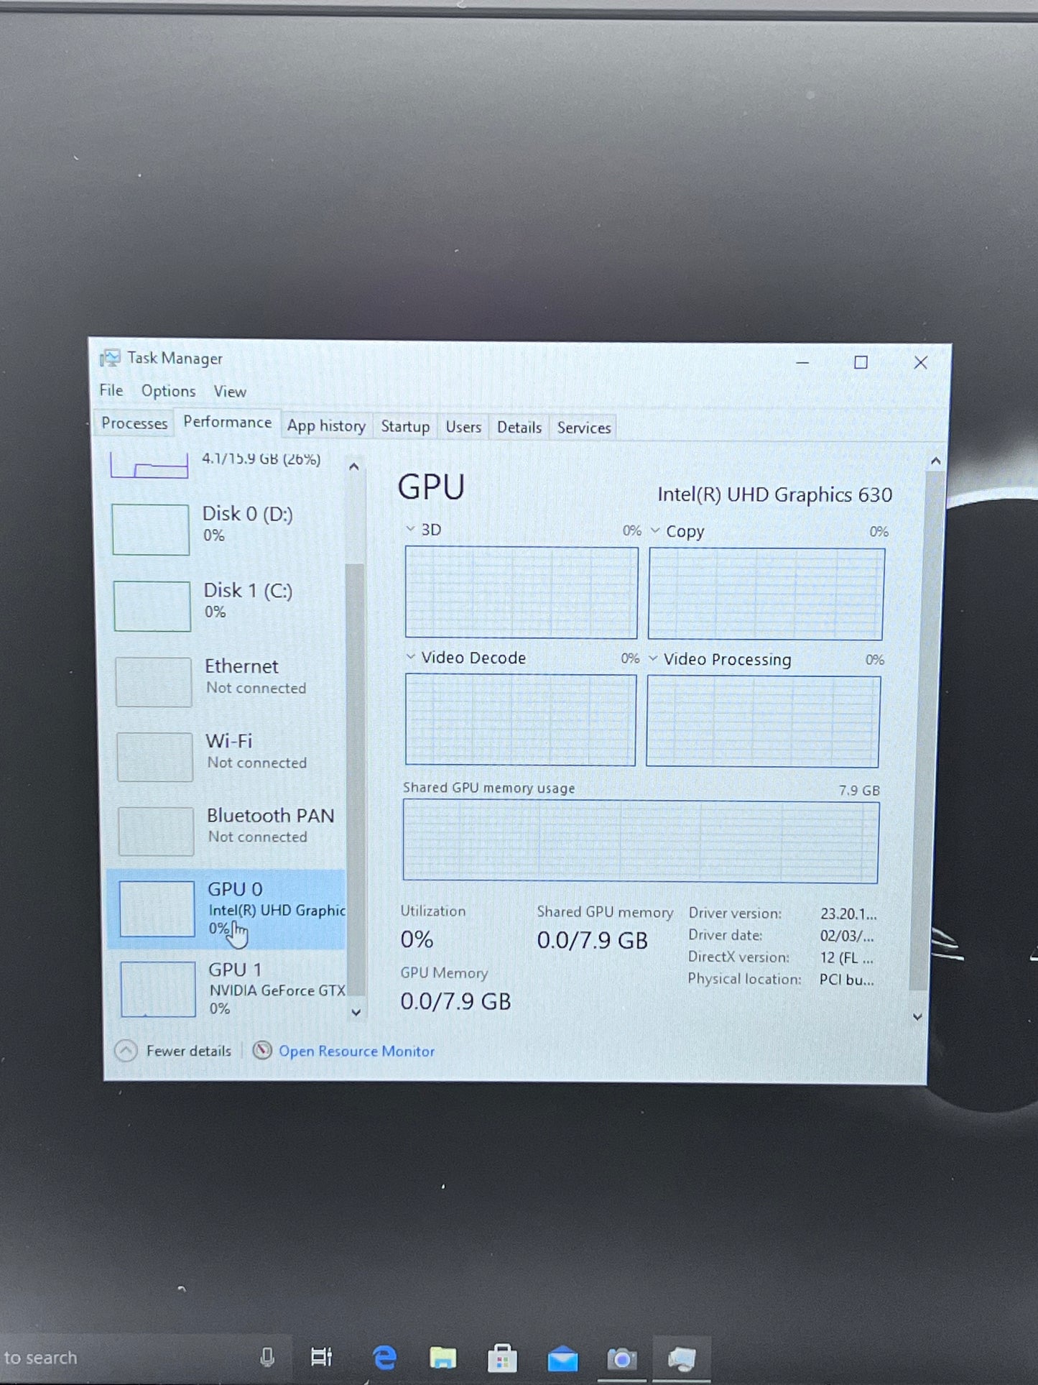Screen dimensions: 1038x1385
Task: Click the Resource Monitor icon
Action: 263,1050
